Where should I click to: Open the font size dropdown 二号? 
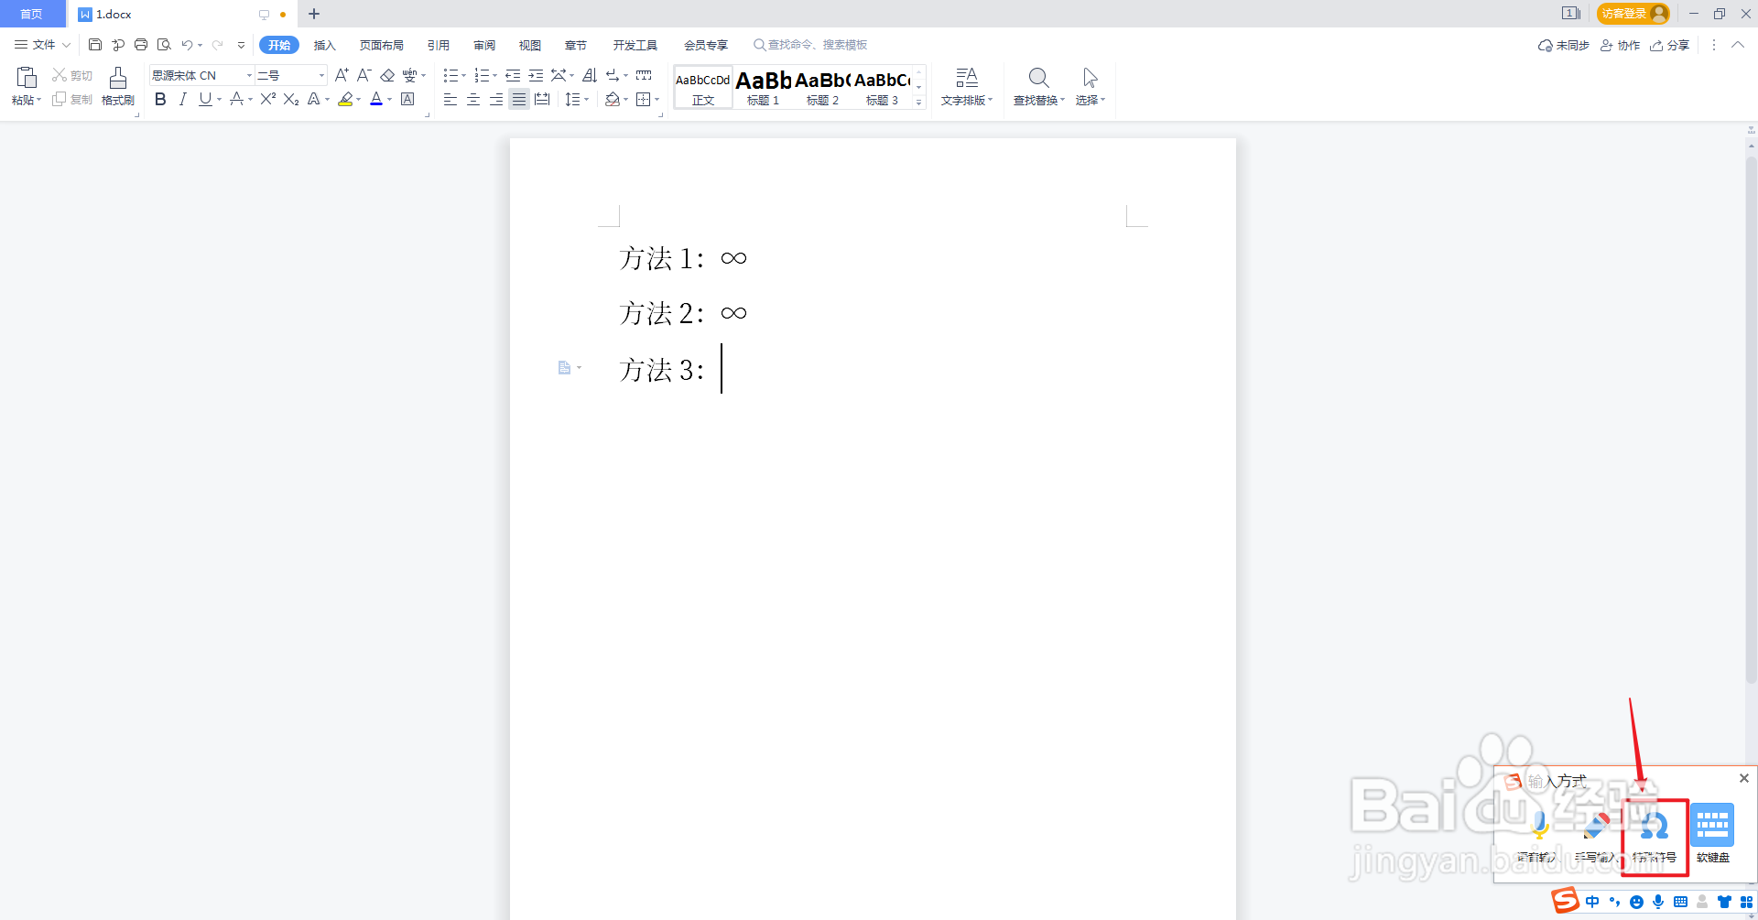[x=321, y=75]
